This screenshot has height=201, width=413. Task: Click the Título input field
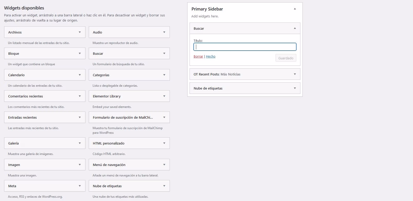tap(245, 47)
